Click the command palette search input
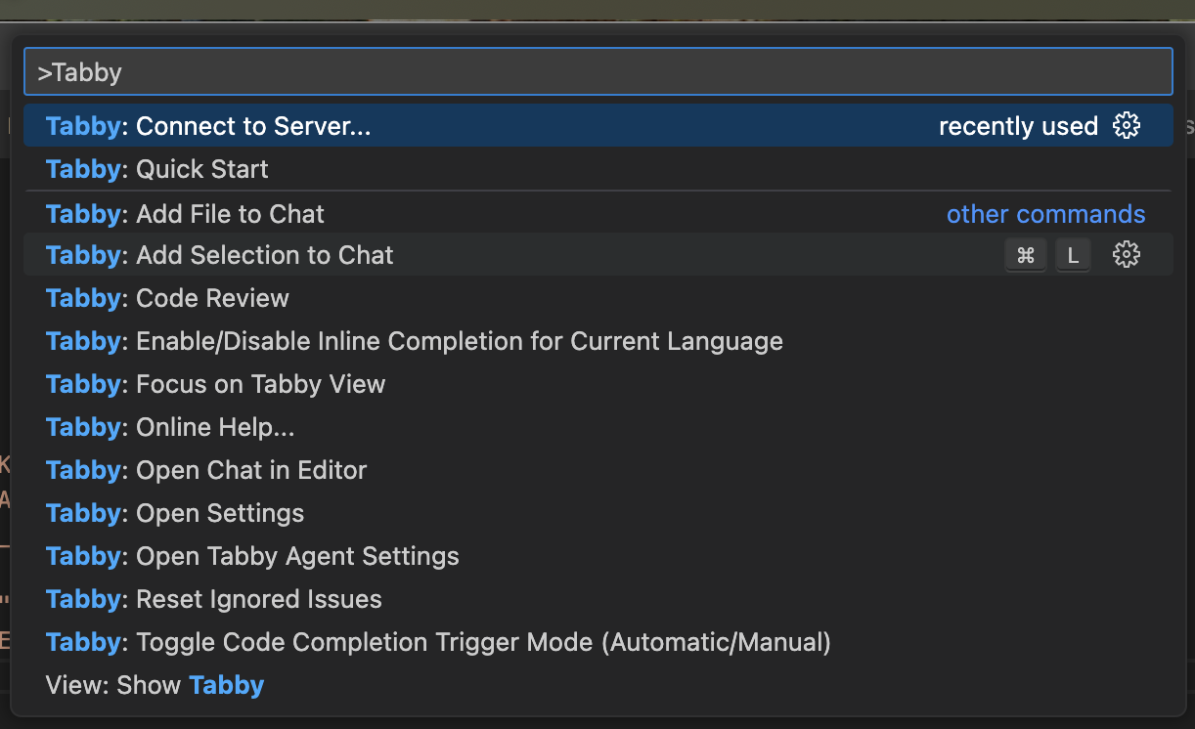 point(597,70)
